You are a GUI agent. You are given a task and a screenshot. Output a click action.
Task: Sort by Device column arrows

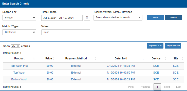pos(165,59)
